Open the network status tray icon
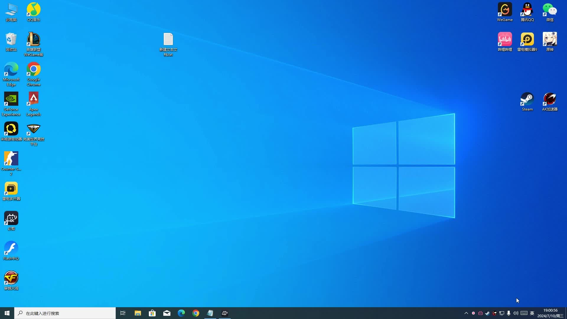Screen dimensions: 567x319 point(501,313)
